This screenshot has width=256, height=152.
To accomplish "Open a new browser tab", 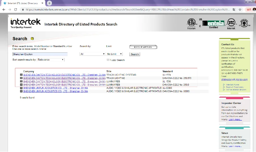I will pyautogui.click(x=49, y=3).
